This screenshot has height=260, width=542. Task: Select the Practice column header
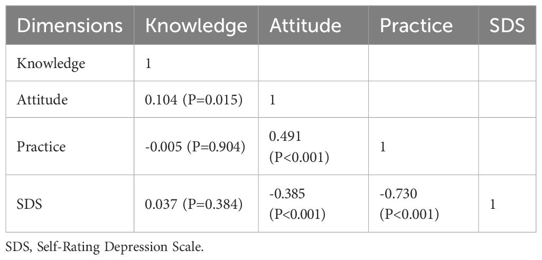(x=416, y=26)
